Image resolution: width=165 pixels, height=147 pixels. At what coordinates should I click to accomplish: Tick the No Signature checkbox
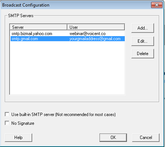click(7, 123)
